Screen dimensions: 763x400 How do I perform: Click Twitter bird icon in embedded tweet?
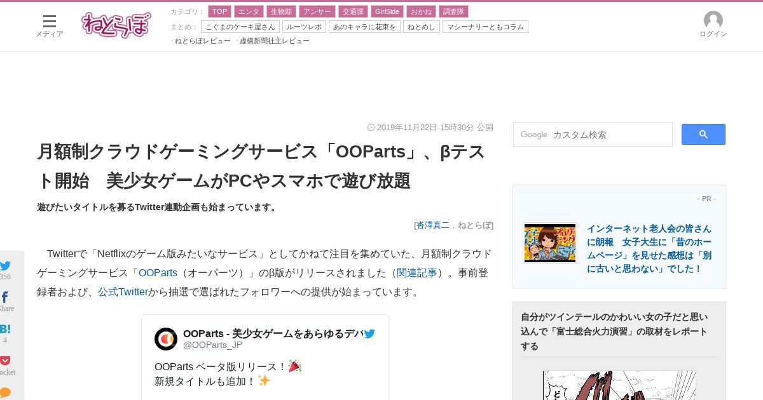369,333
